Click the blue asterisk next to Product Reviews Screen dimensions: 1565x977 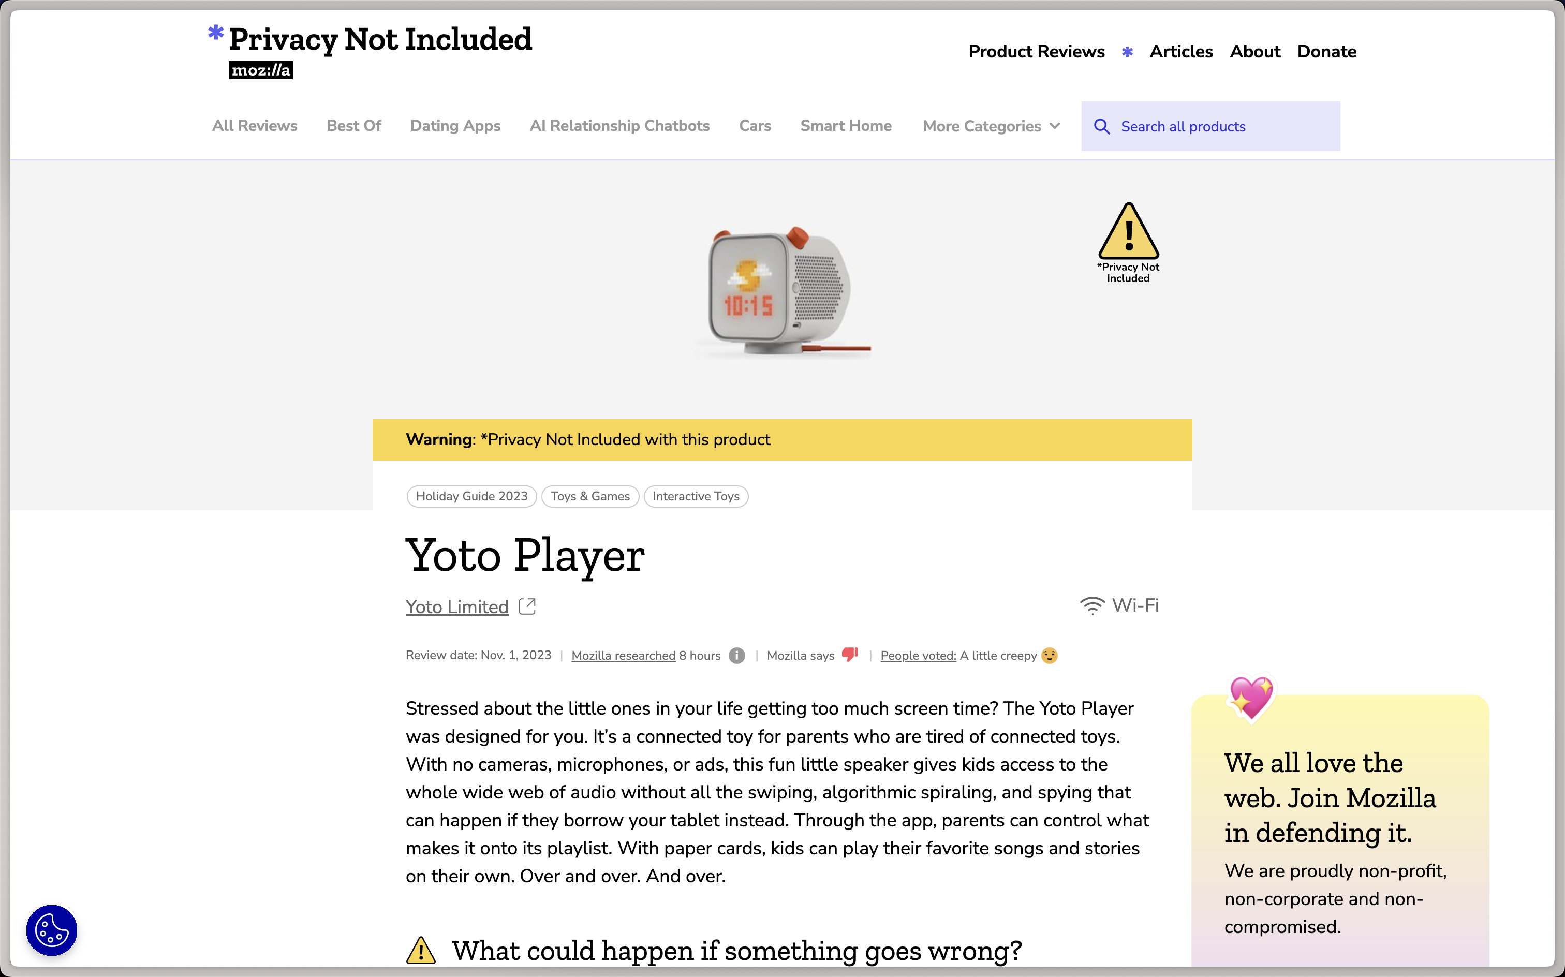pos(1127,52)
